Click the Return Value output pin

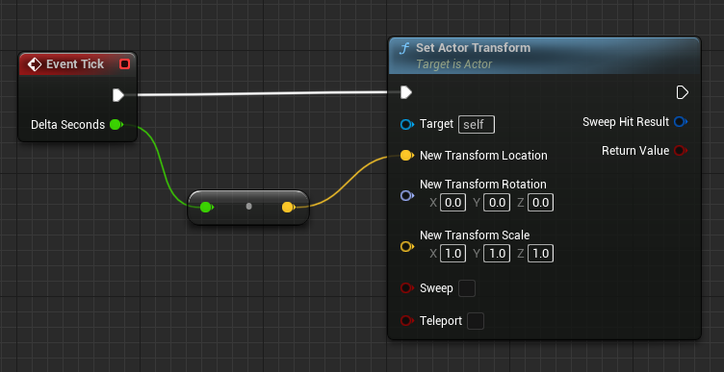[x=681, y=150]
